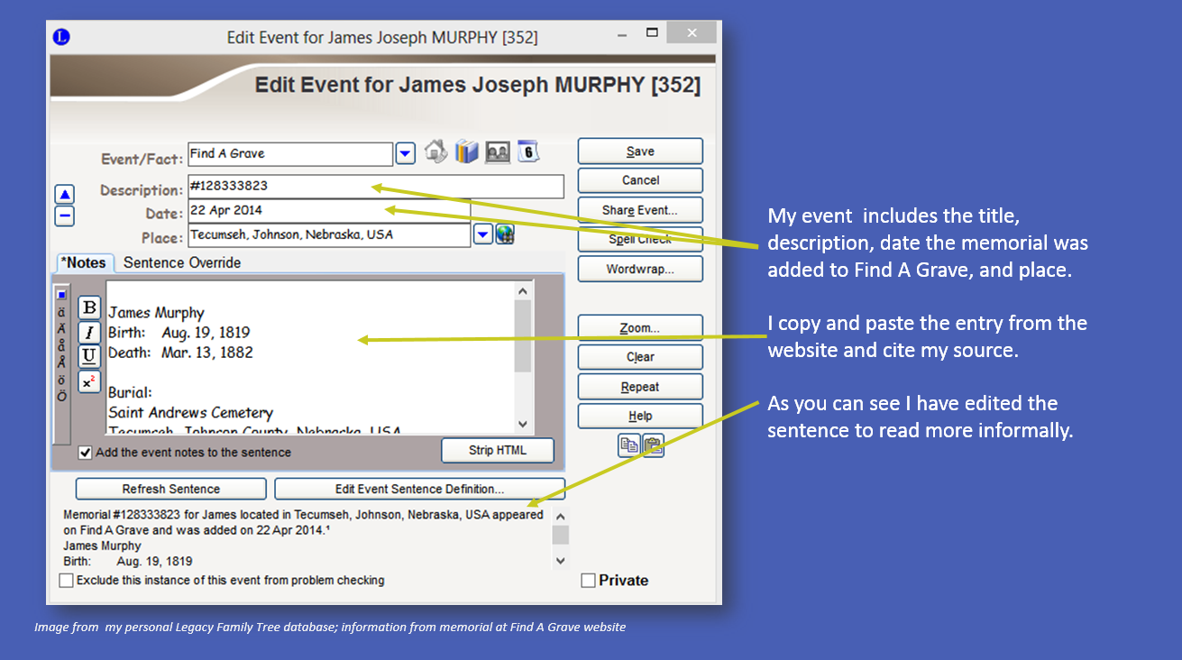Click the Refresh Sentence button
The image size is (1182, 660).
tap(171, 489)
